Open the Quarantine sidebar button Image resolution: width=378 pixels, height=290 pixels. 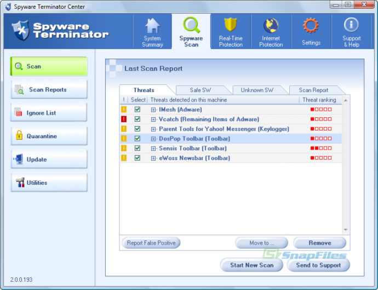tap(49, 136)
